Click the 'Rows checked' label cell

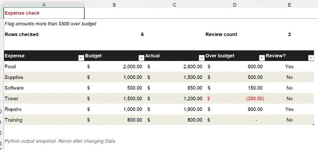coord(44,35)
